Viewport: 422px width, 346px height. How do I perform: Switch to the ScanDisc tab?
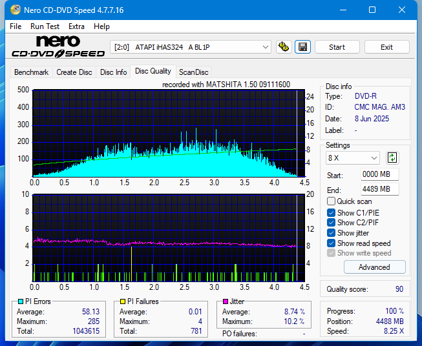[193, 72]
